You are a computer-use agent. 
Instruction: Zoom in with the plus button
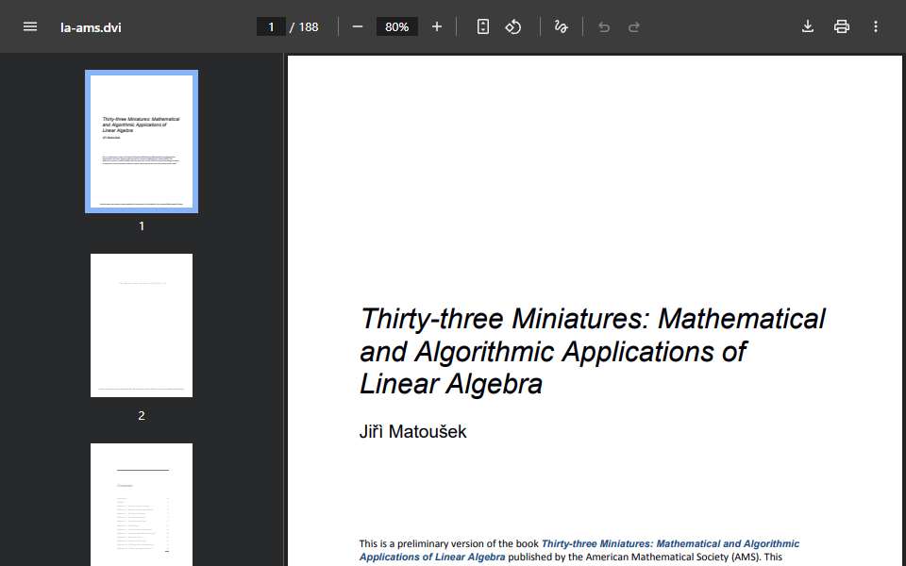pos(437,26)
